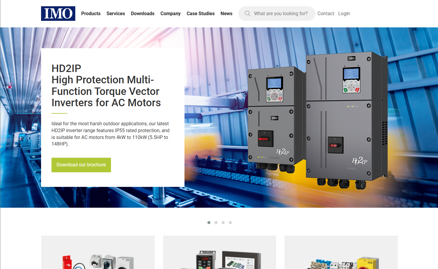Open the Downloads menu
The height and width of the screenshot is (269, 438).
point(143,14)
